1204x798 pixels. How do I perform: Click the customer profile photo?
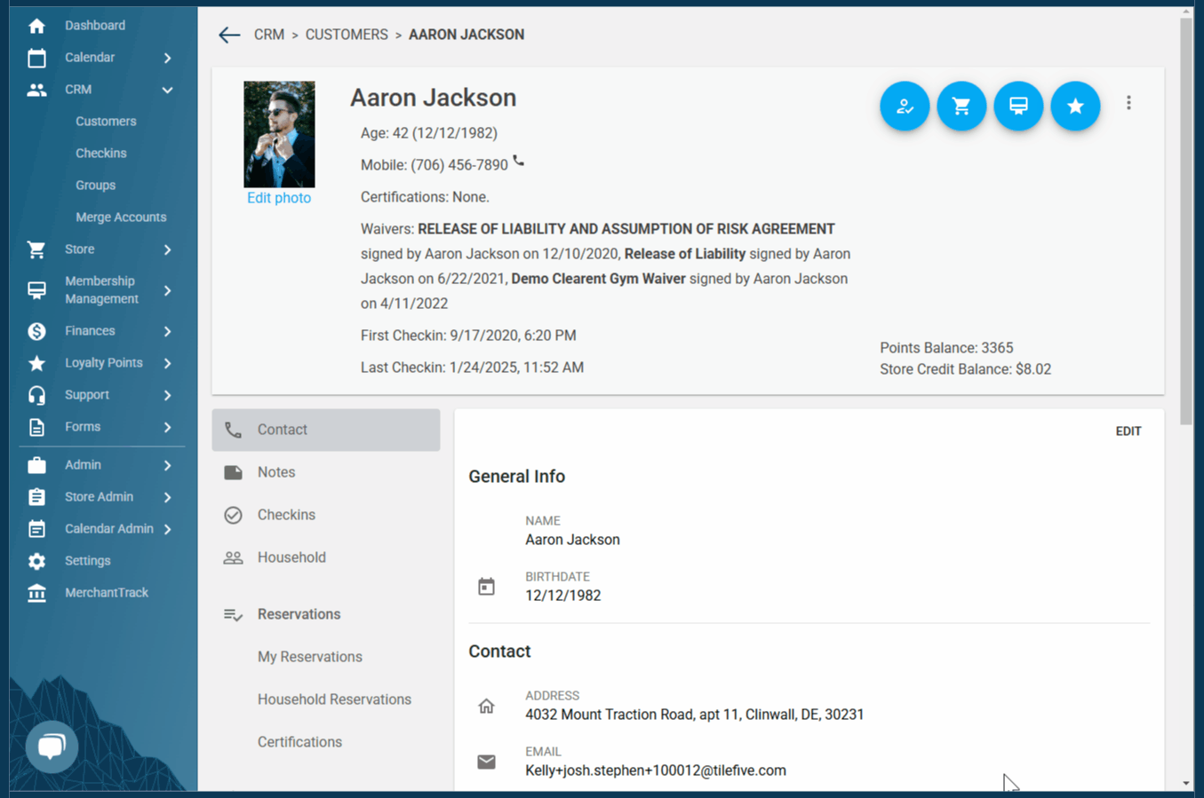pos(279,134)
